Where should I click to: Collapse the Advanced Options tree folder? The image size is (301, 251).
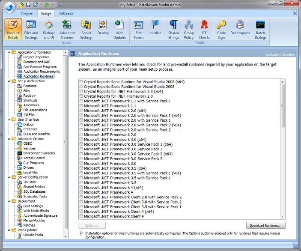pos(9,139)
